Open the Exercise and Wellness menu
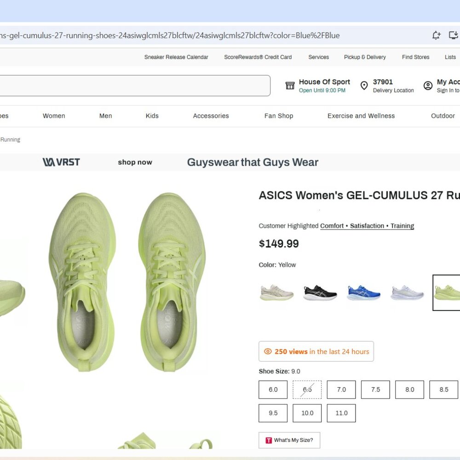Screen dimensions: 460x460 pyautogui.click(x=361, y=116)
